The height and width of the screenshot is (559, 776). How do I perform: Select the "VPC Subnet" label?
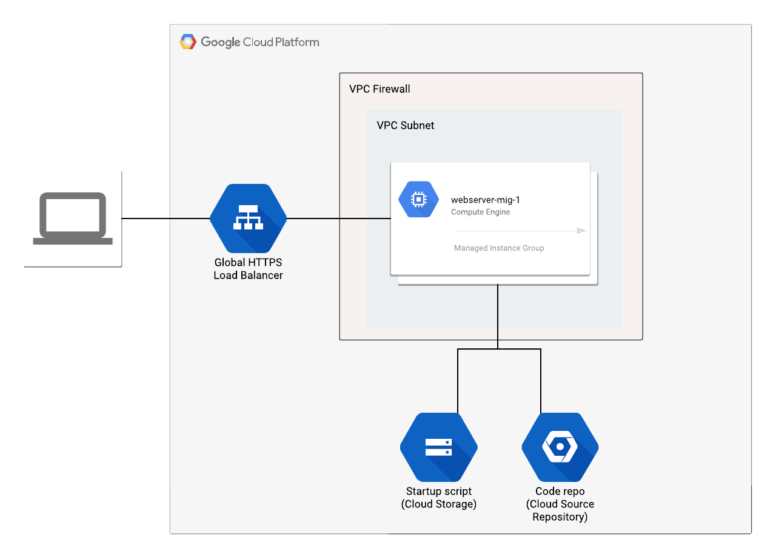pos(406,126)
